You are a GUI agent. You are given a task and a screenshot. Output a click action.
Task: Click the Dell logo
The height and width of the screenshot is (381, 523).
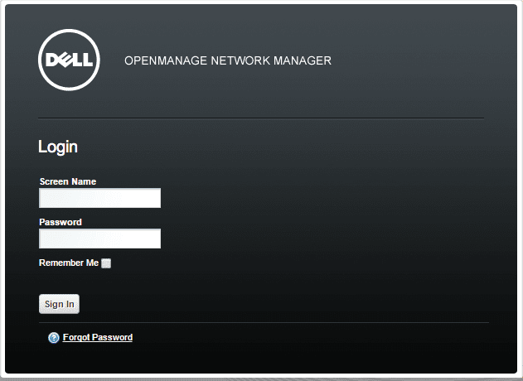tap(69, 60)
